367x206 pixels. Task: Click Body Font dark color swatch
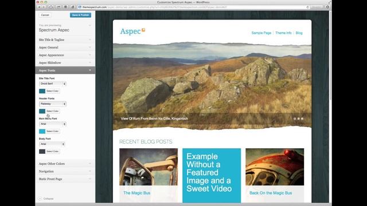[x=42, y=151]
